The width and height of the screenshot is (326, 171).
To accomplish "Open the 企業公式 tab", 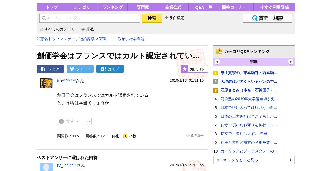I will pyautogui.click(x=173, y=7).
